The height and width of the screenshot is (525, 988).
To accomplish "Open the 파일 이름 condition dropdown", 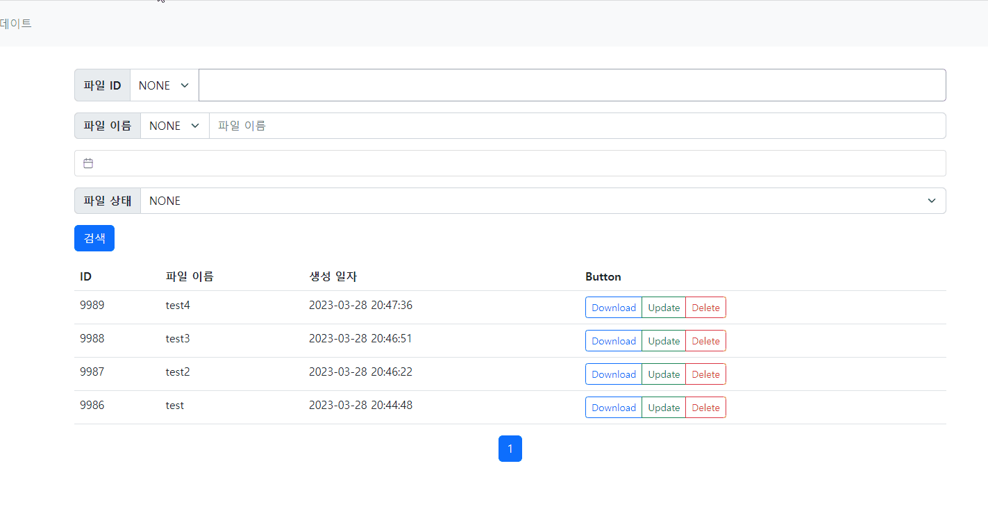I will coord(175,126).
